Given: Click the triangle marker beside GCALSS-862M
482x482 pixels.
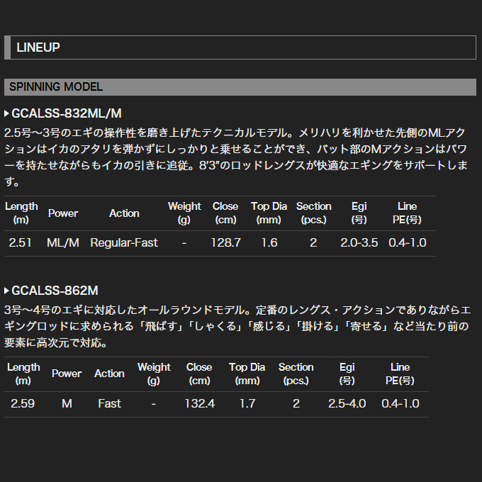Looking at the screenshot, I should 7,291.
